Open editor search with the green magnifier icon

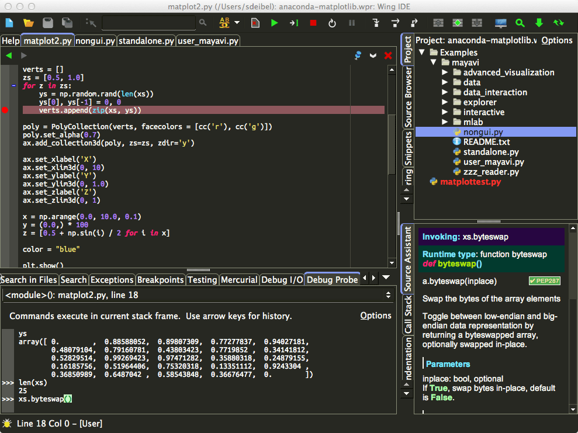coord(520,23)
